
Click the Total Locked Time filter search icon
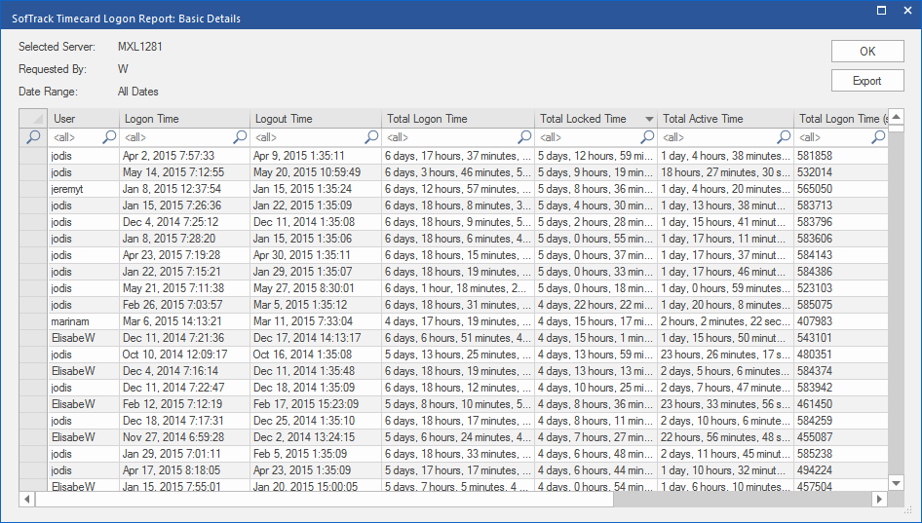click(x=647, y=137)
